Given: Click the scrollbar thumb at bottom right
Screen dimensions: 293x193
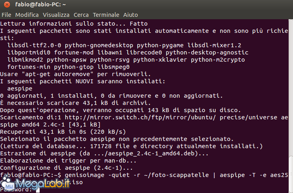Looking at the screenshot, I should pyautogui.click(x=291, y=174).
